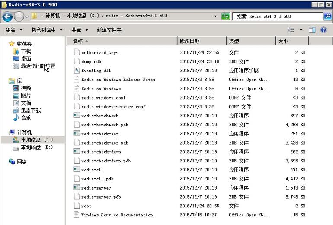333x225 pixels.
Task: Click the folder icon in the address bar
Action: [x=34, y=16]
